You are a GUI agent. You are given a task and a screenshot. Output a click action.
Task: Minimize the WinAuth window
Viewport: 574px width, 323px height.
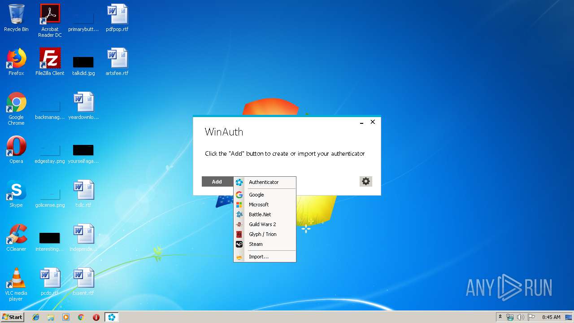[x=361, y=122]
